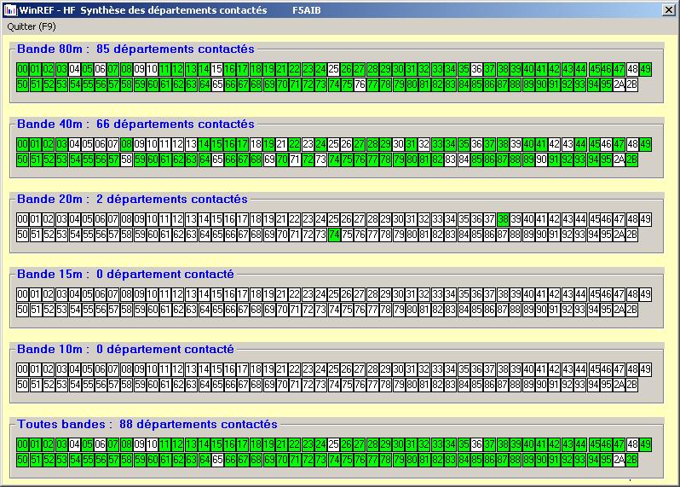680x487 pixels.
Task: Click department 49 cell in Bande 80m
Action: pyautogui.click(x=645, y=69)
